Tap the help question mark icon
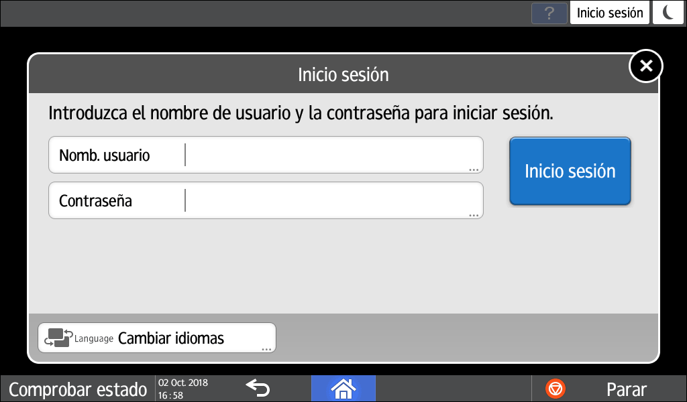Image resolution: width=687 pixels, height=402 pixels. click(549, 13)
